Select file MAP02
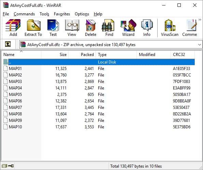The image size is (203, 170). pyautogui.click(x=15, y=75)
